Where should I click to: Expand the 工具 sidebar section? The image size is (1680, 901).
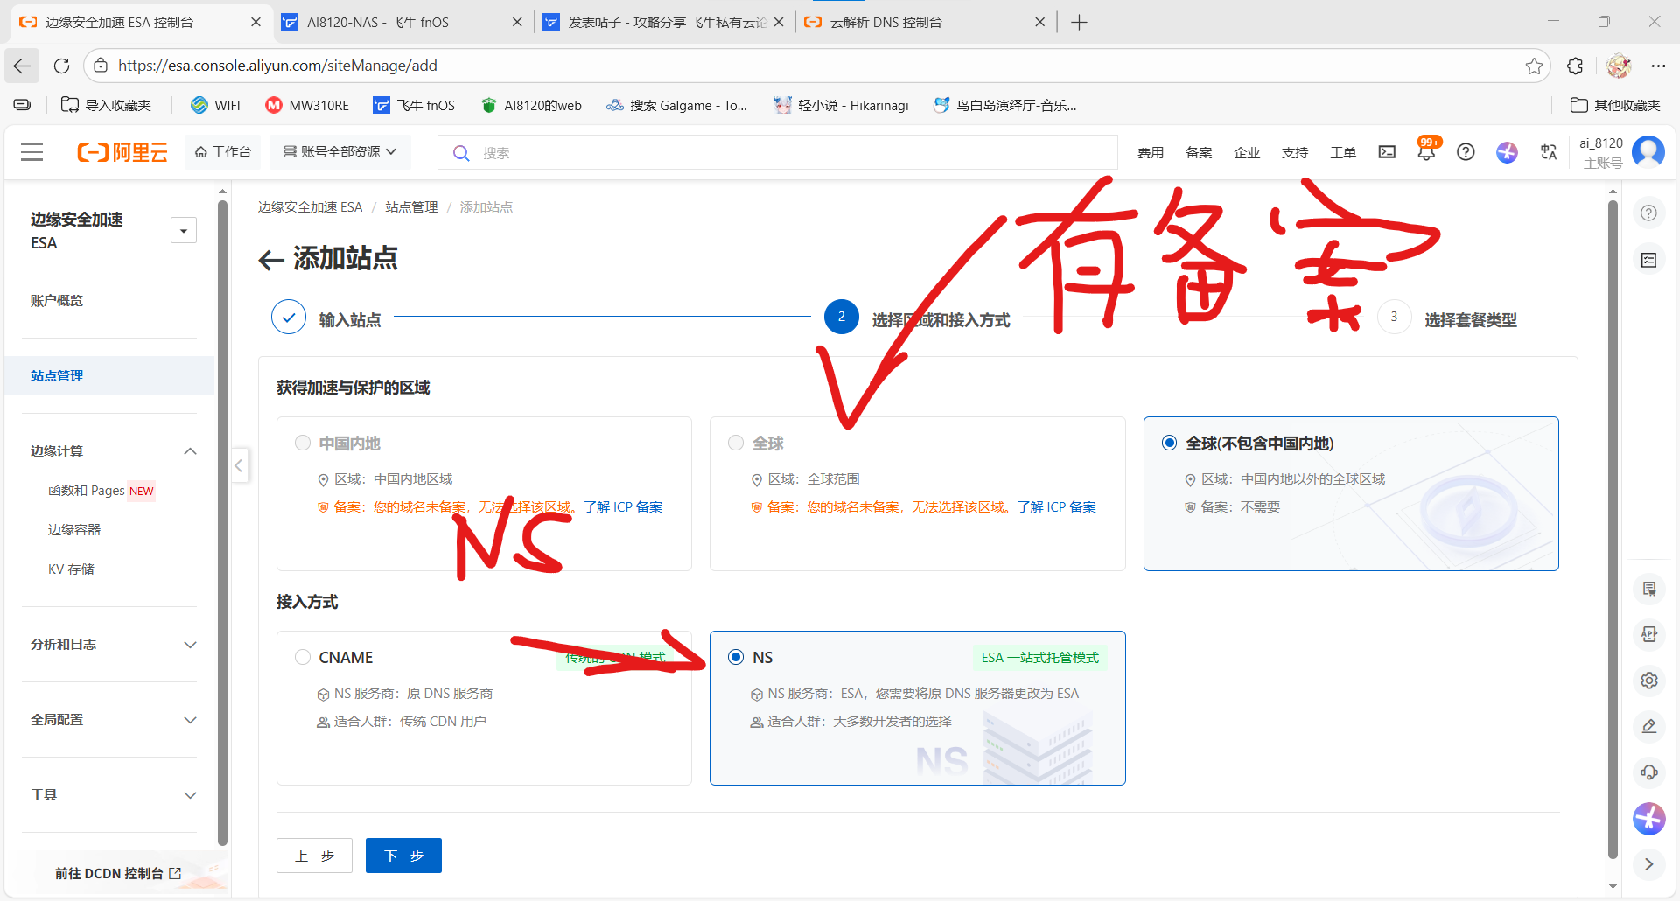(190, 795)
